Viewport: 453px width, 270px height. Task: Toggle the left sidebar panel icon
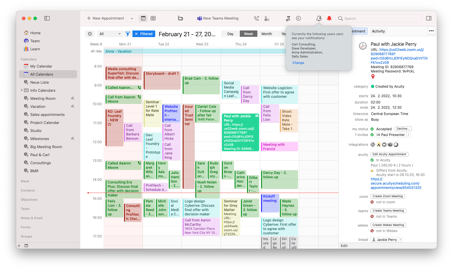(47, 18)
